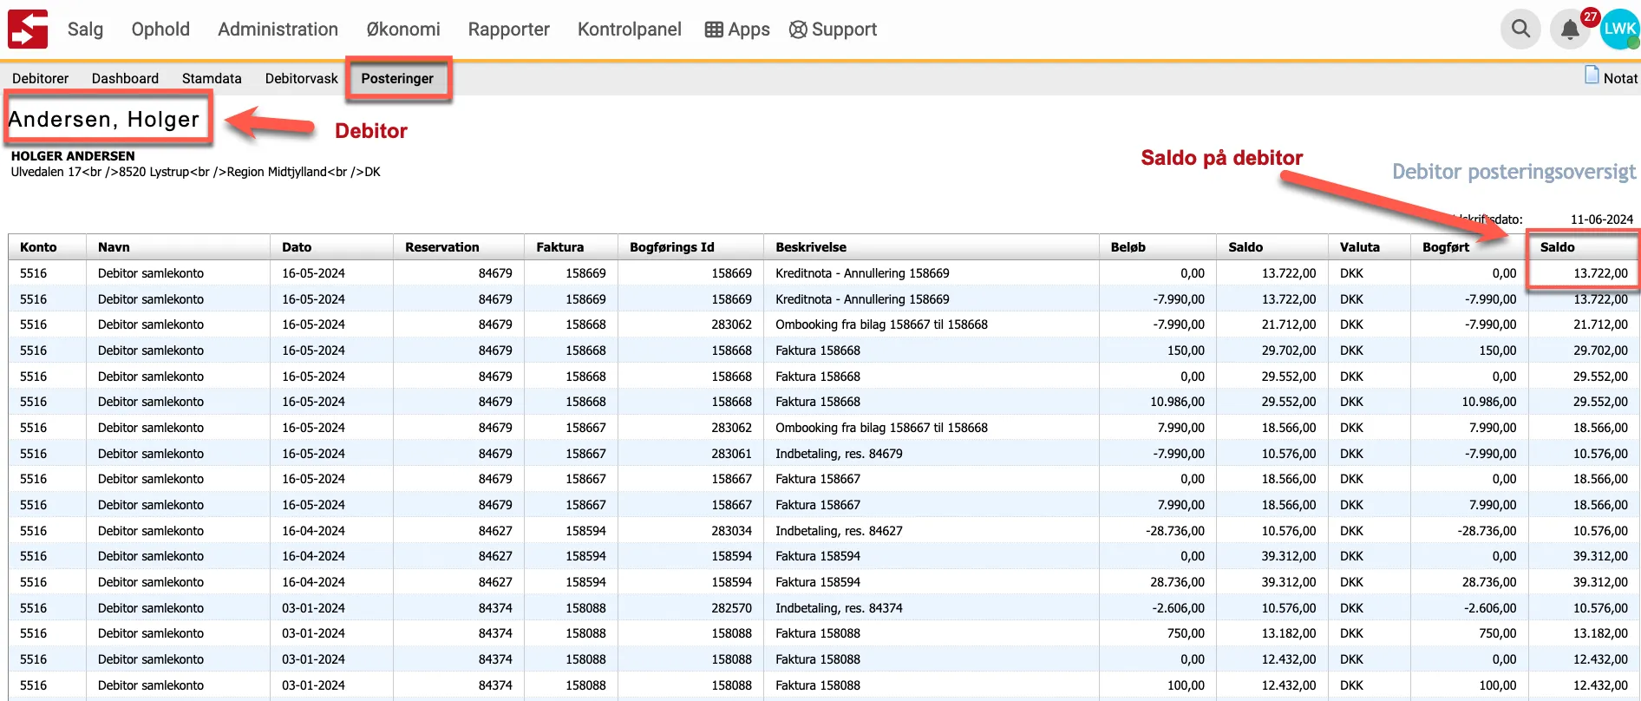Click the Beløb value 100,00
This screenshot has width=1641, height=701.
point(1186,685)
